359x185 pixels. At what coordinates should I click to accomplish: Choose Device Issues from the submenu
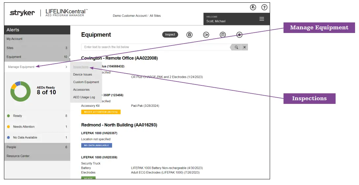[83, 75]
